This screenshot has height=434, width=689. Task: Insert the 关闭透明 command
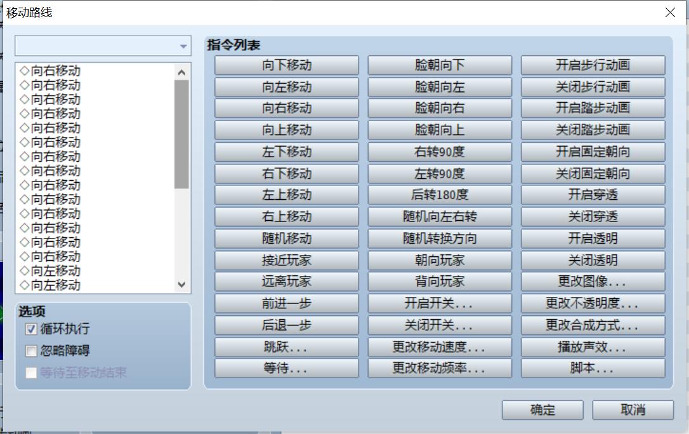593,260
